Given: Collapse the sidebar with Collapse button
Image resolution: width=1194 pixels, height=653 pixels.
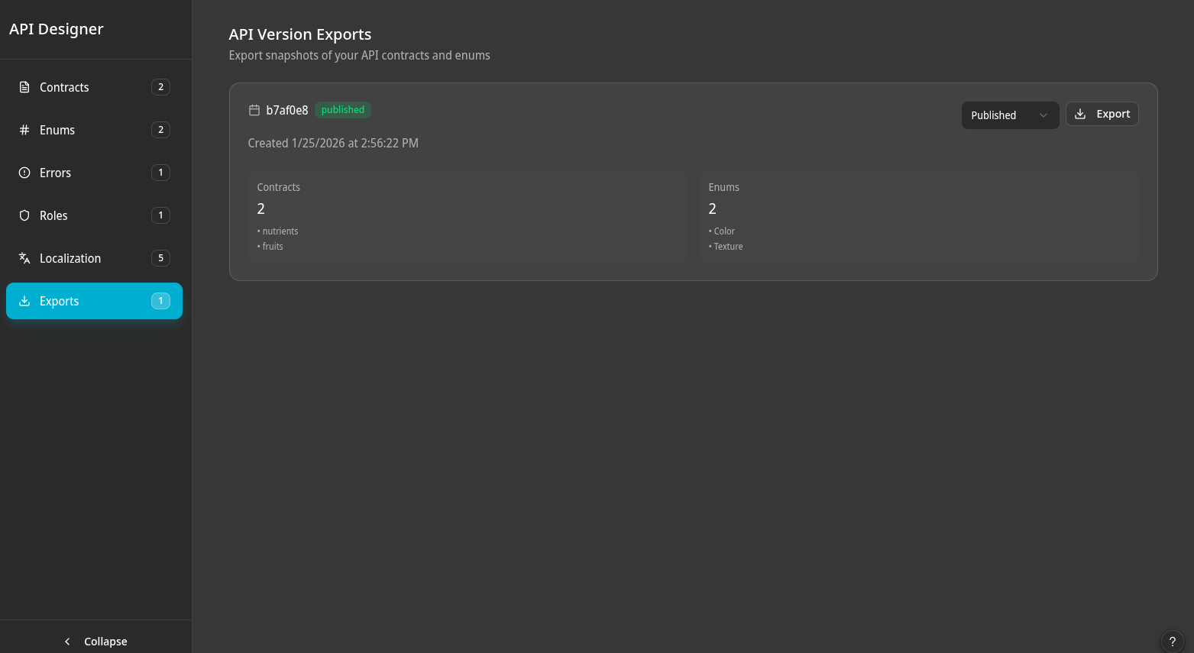Looking at the screenshot, I should 95,642.
